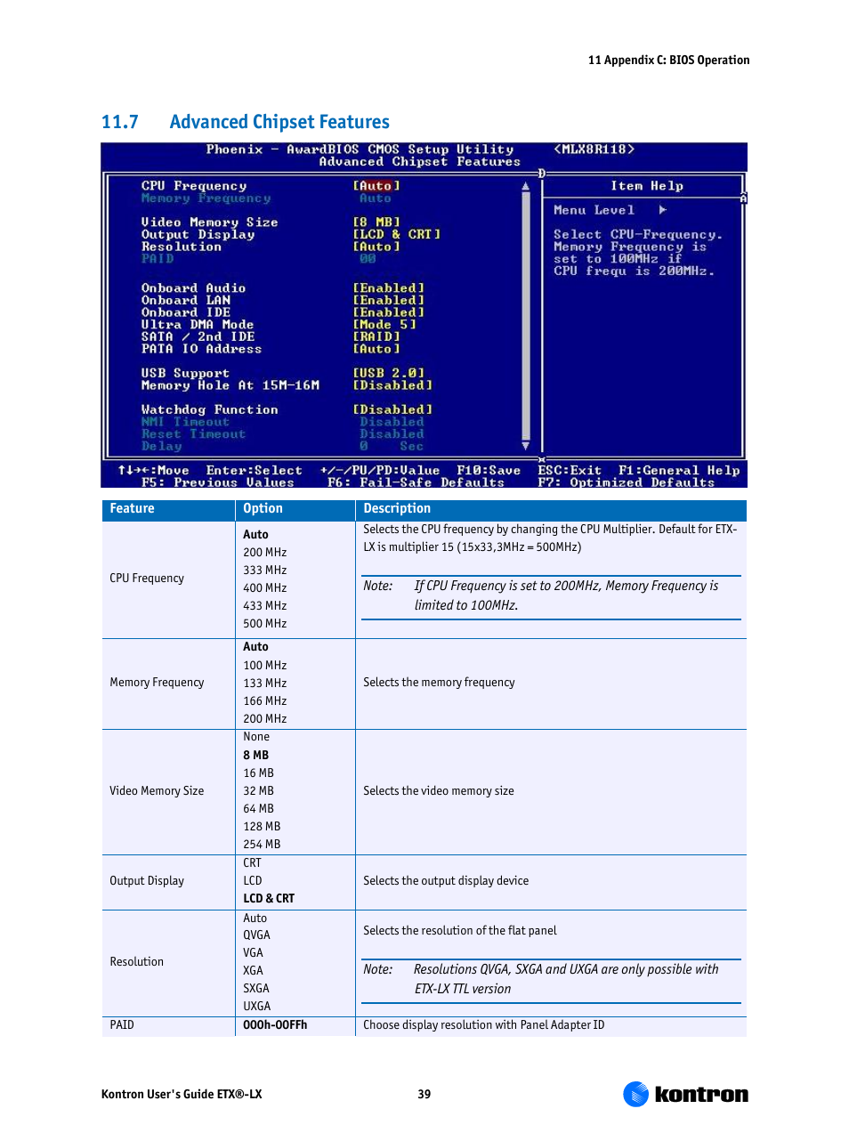Click the QVGA resolution option
The height and width of the screenshot is (1133, 849).
tap(256, 935)
